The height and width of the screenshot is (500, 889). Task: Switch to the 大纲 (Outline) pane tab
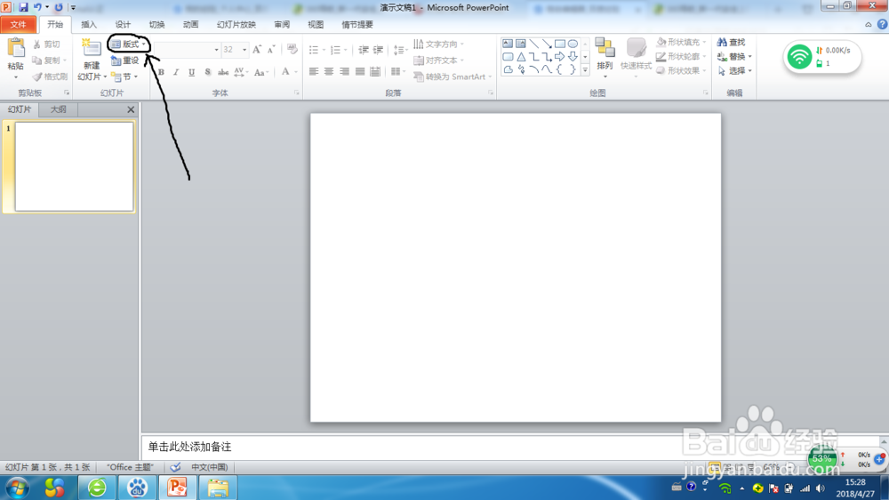[59, 109]
